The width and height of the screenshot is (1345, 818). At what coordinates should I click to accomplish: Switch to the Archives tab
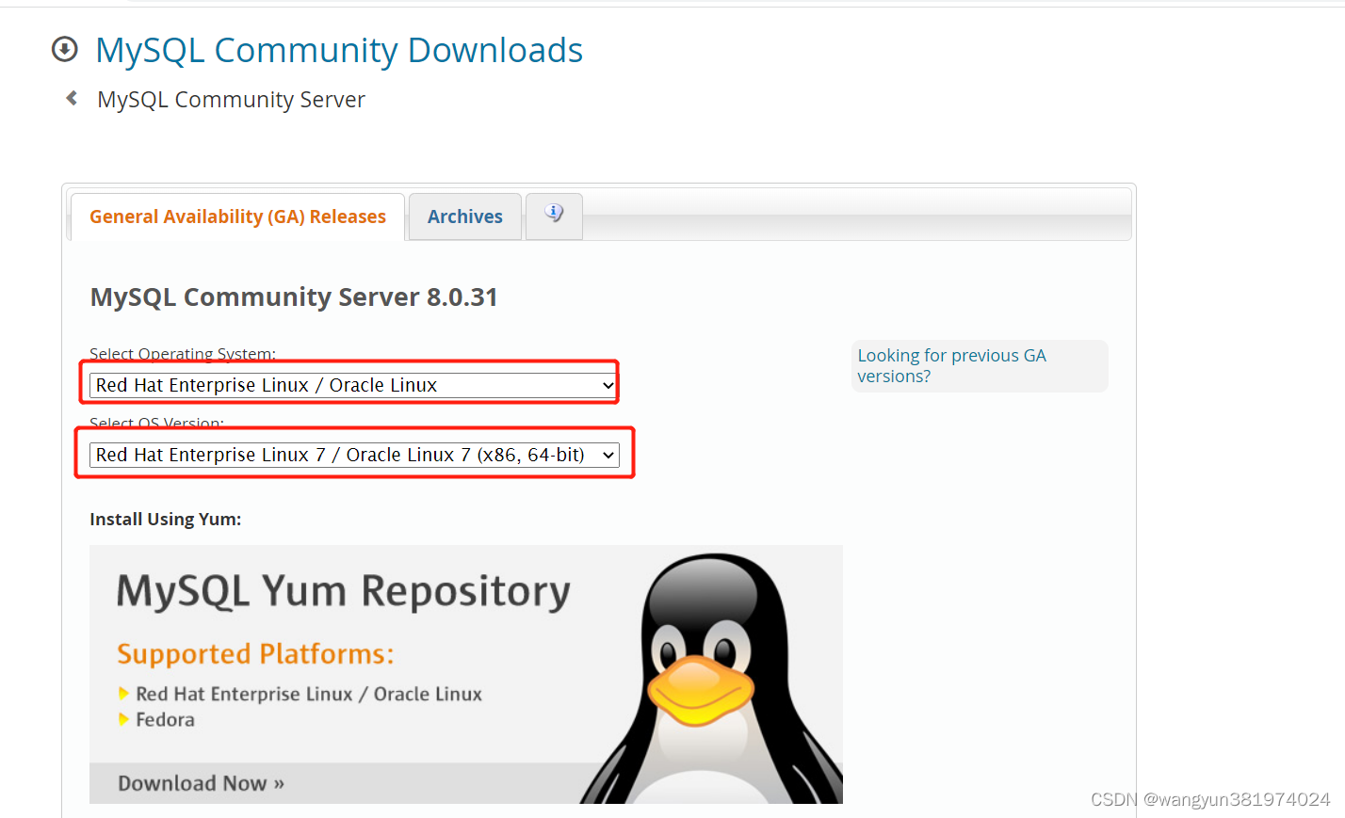(465, 217)
